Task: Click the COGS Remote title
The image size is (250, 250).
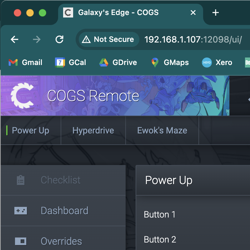Action: coord(93,96)
